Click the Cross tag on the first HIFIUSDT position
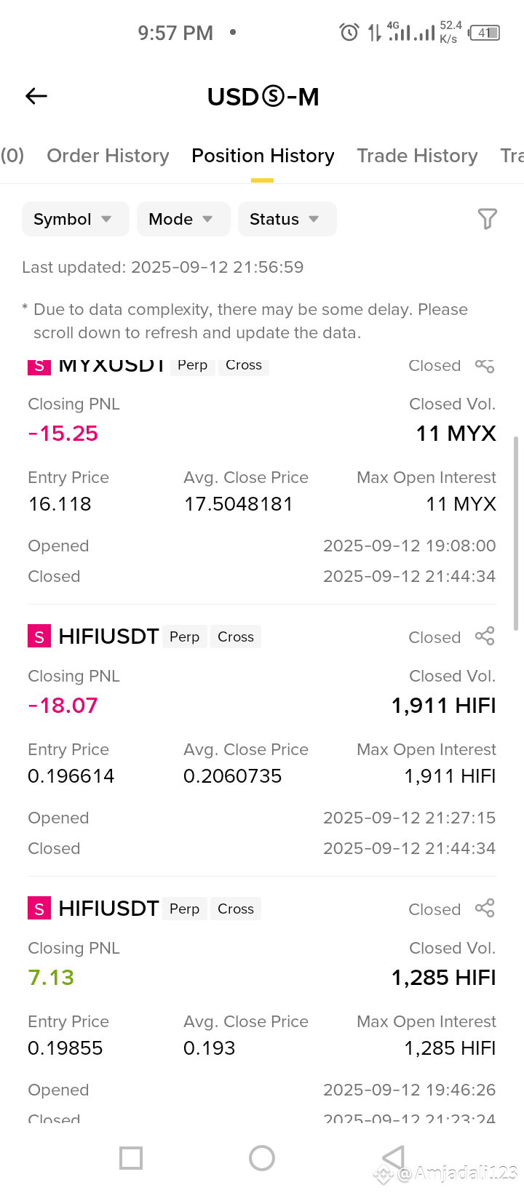Screen dimensions: 524x1193 click(x=236, y=637)
